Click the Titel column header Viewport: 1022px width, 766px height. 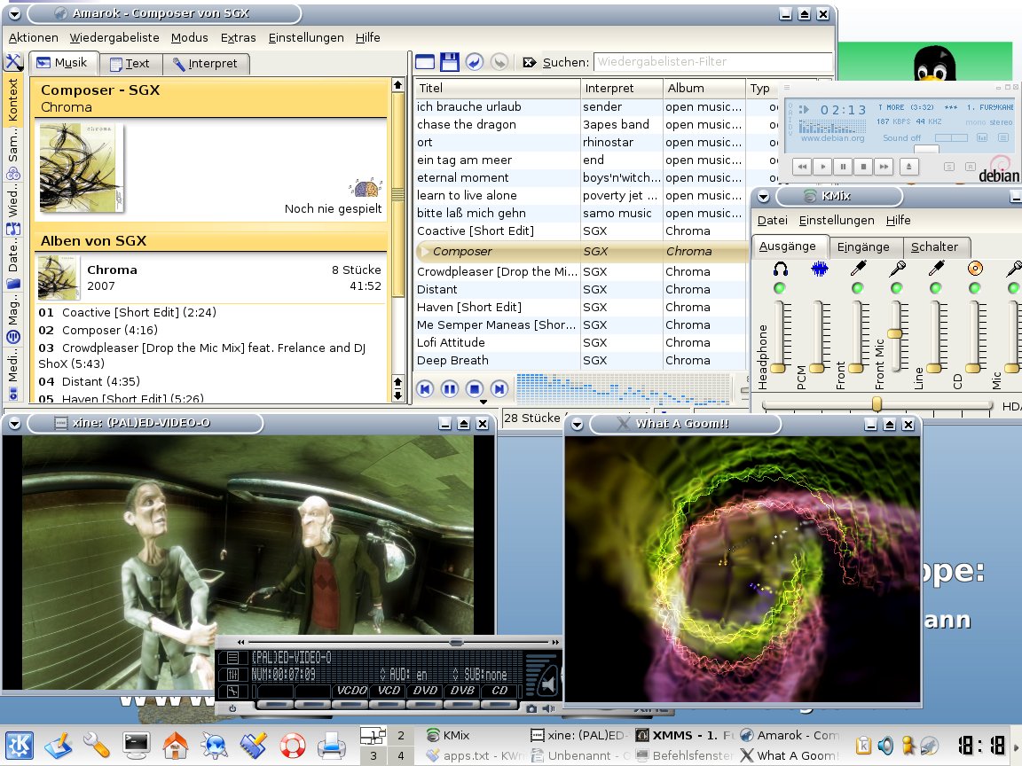(498, 88)
